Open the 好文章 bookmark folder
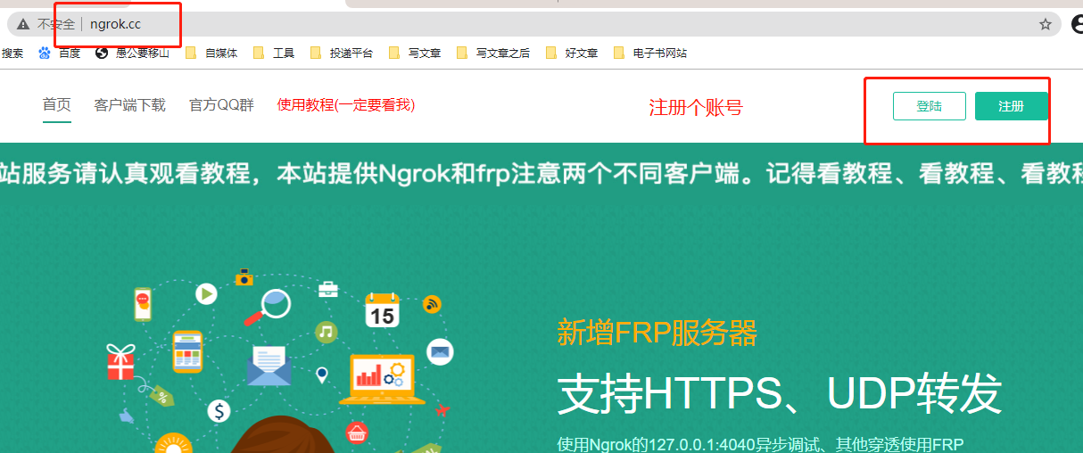Screen dimensions: 1083x453 [572, 54]
